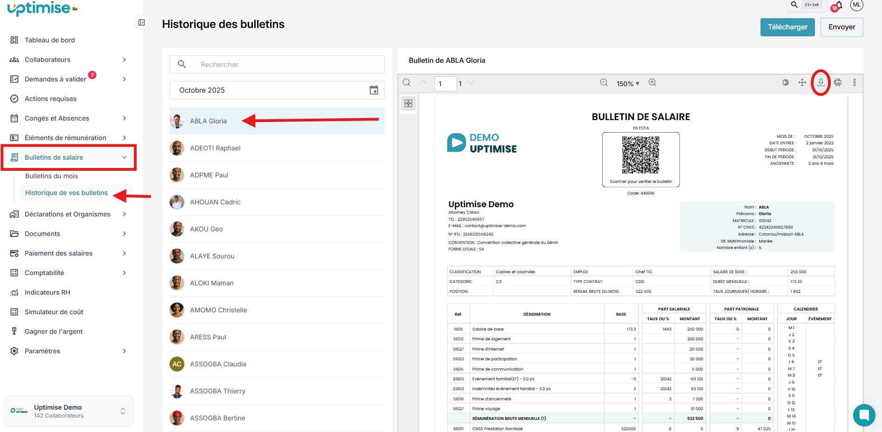
Task: Toggle the PDF thumbnails panel
Action: (408, 103)
